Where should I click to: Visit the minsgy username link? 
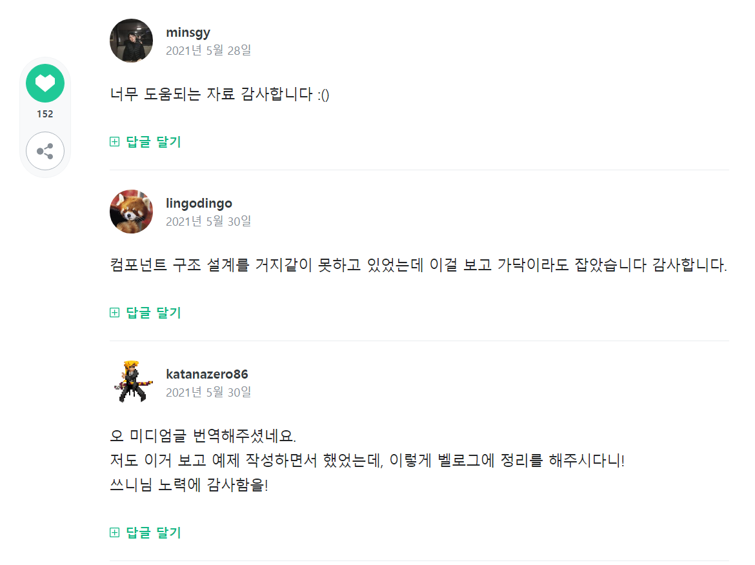coord(188,32)
